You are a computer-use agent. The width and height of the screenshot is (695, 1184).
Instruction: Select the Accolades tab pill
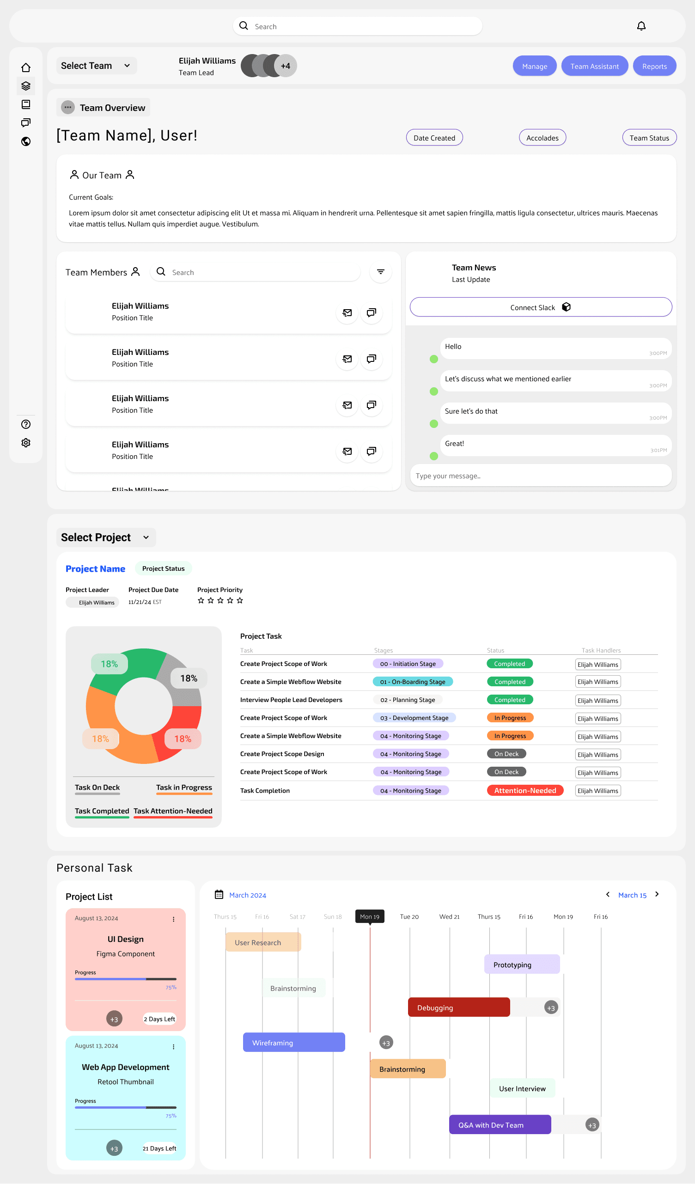point(542,138)
